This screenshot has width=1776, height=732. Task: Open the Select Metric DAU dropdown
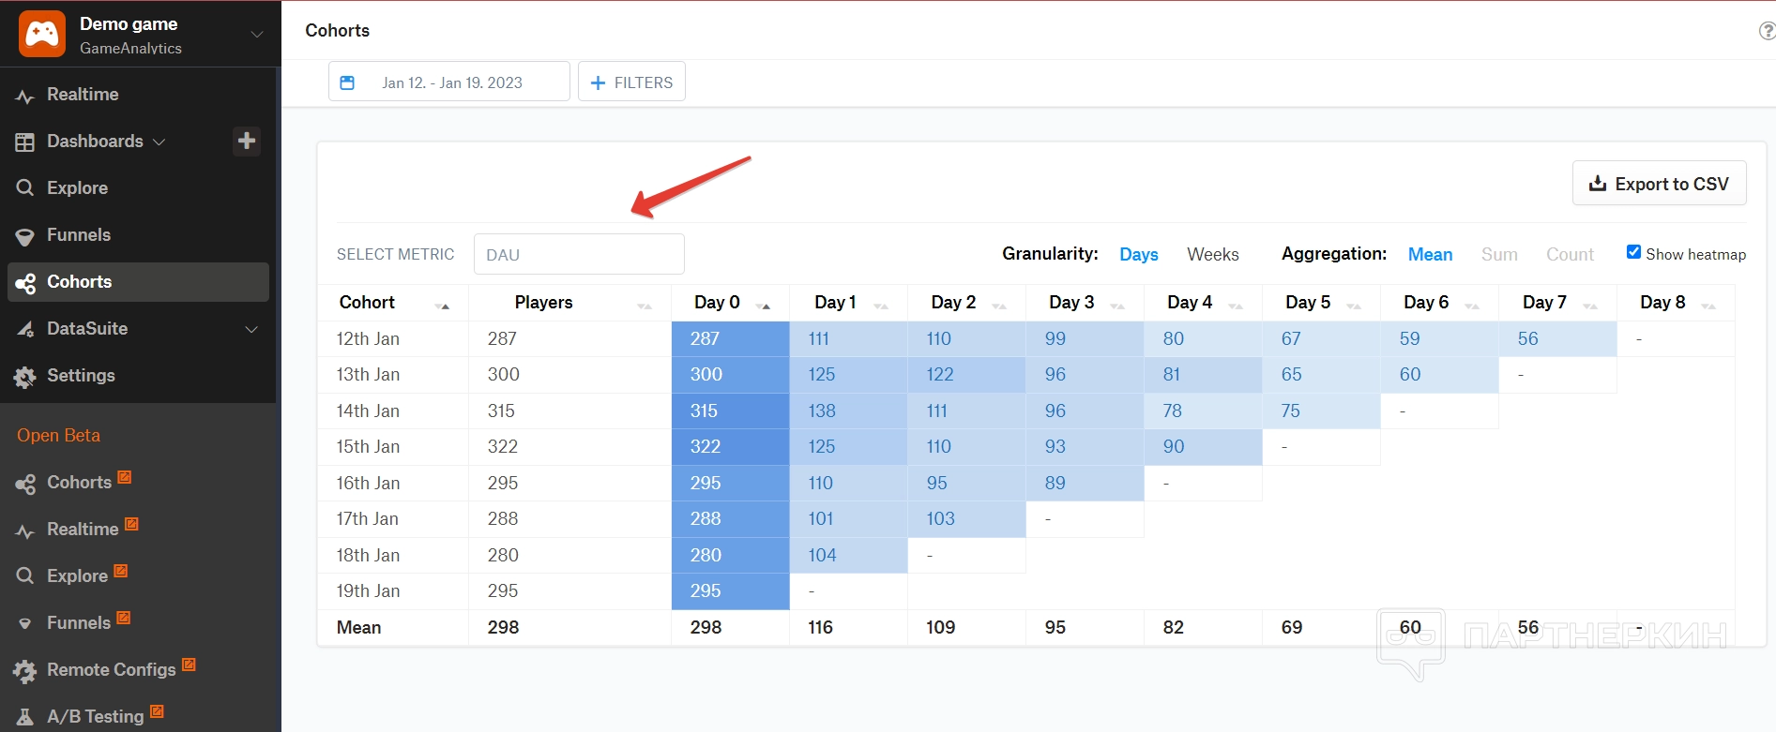click(579, 254)
